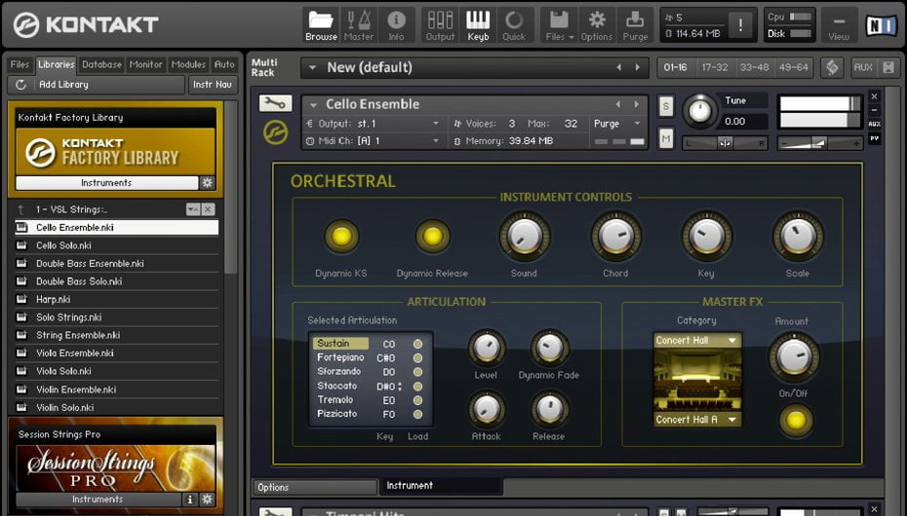Show the Output mixer section
The height and width of the screenshot is (516, 907).
click(x=440, y=26)
